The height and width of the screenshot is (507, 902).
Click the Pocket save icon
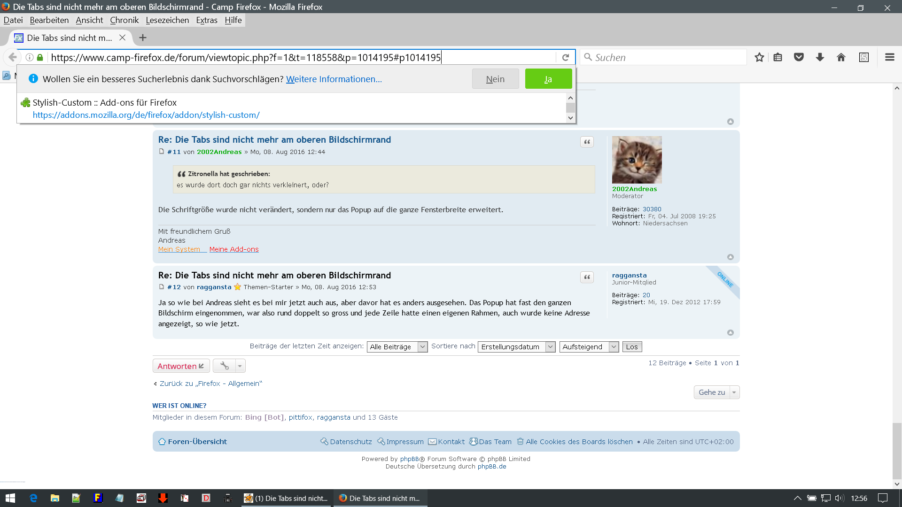point(799,57)
